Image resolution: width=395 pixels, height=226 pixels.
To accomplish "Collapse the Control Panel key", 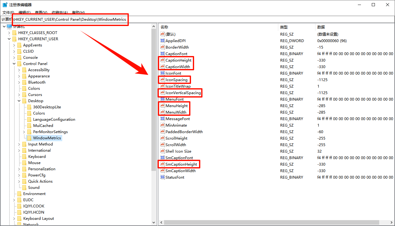I will (14, 64).
